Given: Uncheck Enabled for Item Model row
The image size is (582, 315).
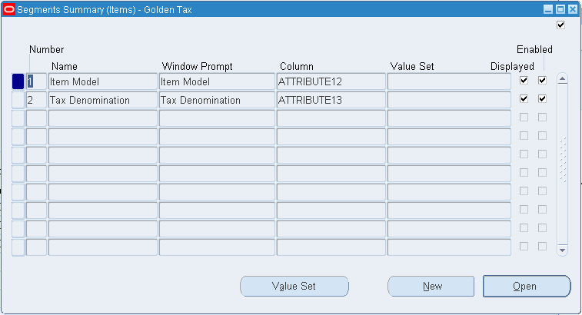Looking at the screenshot, I should coord(542,80).
